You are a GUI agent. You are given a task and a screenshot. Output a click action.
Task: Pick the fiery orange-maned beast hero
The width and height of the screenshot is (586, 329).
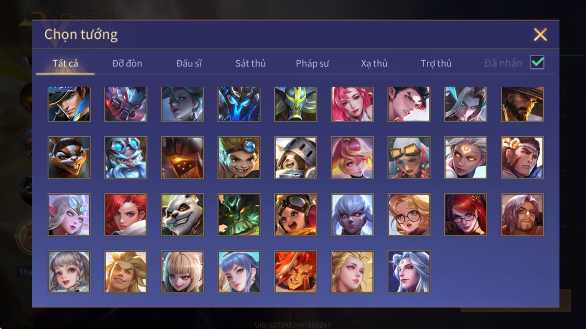[x=296, y=272]
